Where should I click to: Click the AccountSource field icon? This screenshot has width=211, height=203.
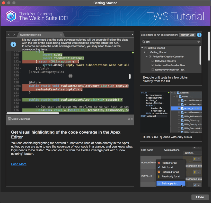182,104
